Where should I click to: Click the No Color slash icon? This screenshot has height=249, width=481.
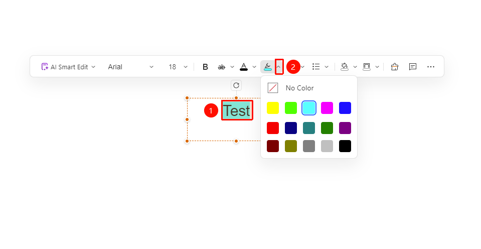pyautogui.click(x=273, y=88)
